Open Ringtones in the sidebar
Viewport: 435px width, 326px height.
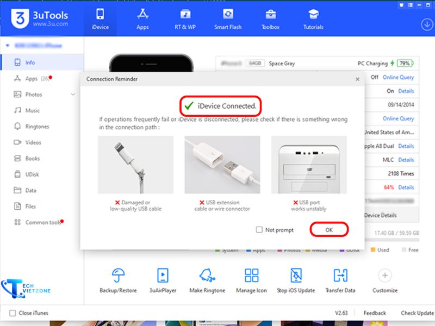pos(42,127)
